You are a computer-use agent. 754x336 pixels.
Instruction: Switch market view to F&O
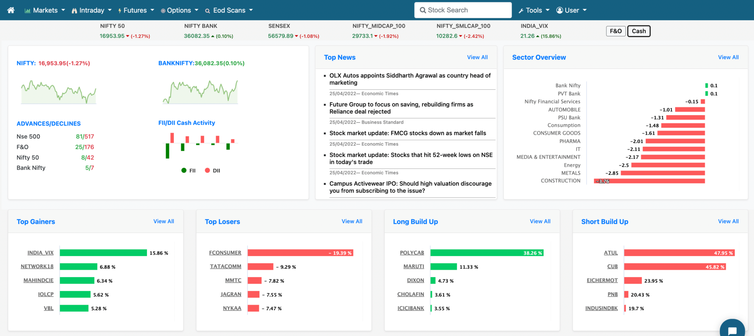click(x=616, y=31)
